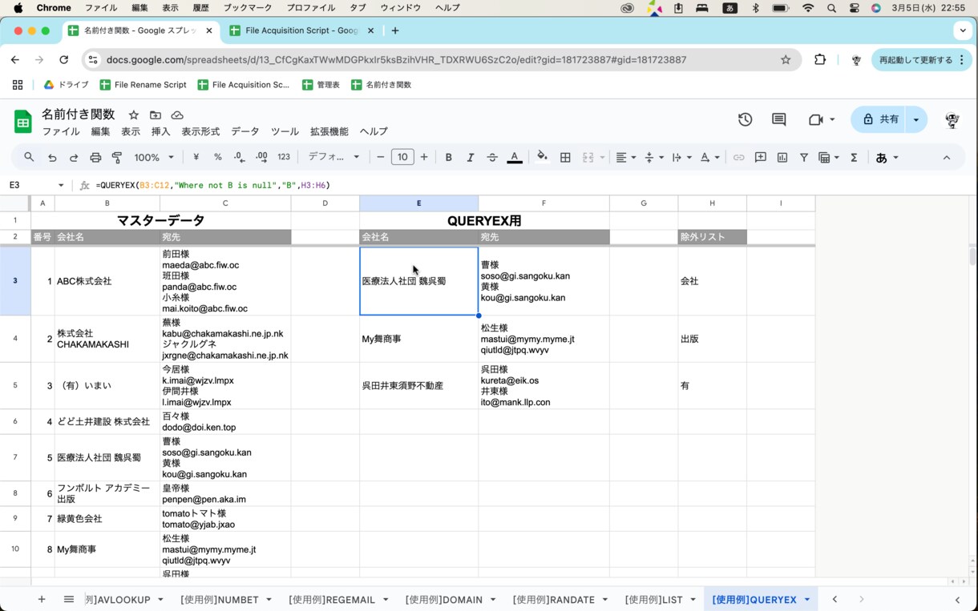Show all comments panel icon
Image resolution: width=978 pixels, height=611 pixels.
(x=778, y=119)
